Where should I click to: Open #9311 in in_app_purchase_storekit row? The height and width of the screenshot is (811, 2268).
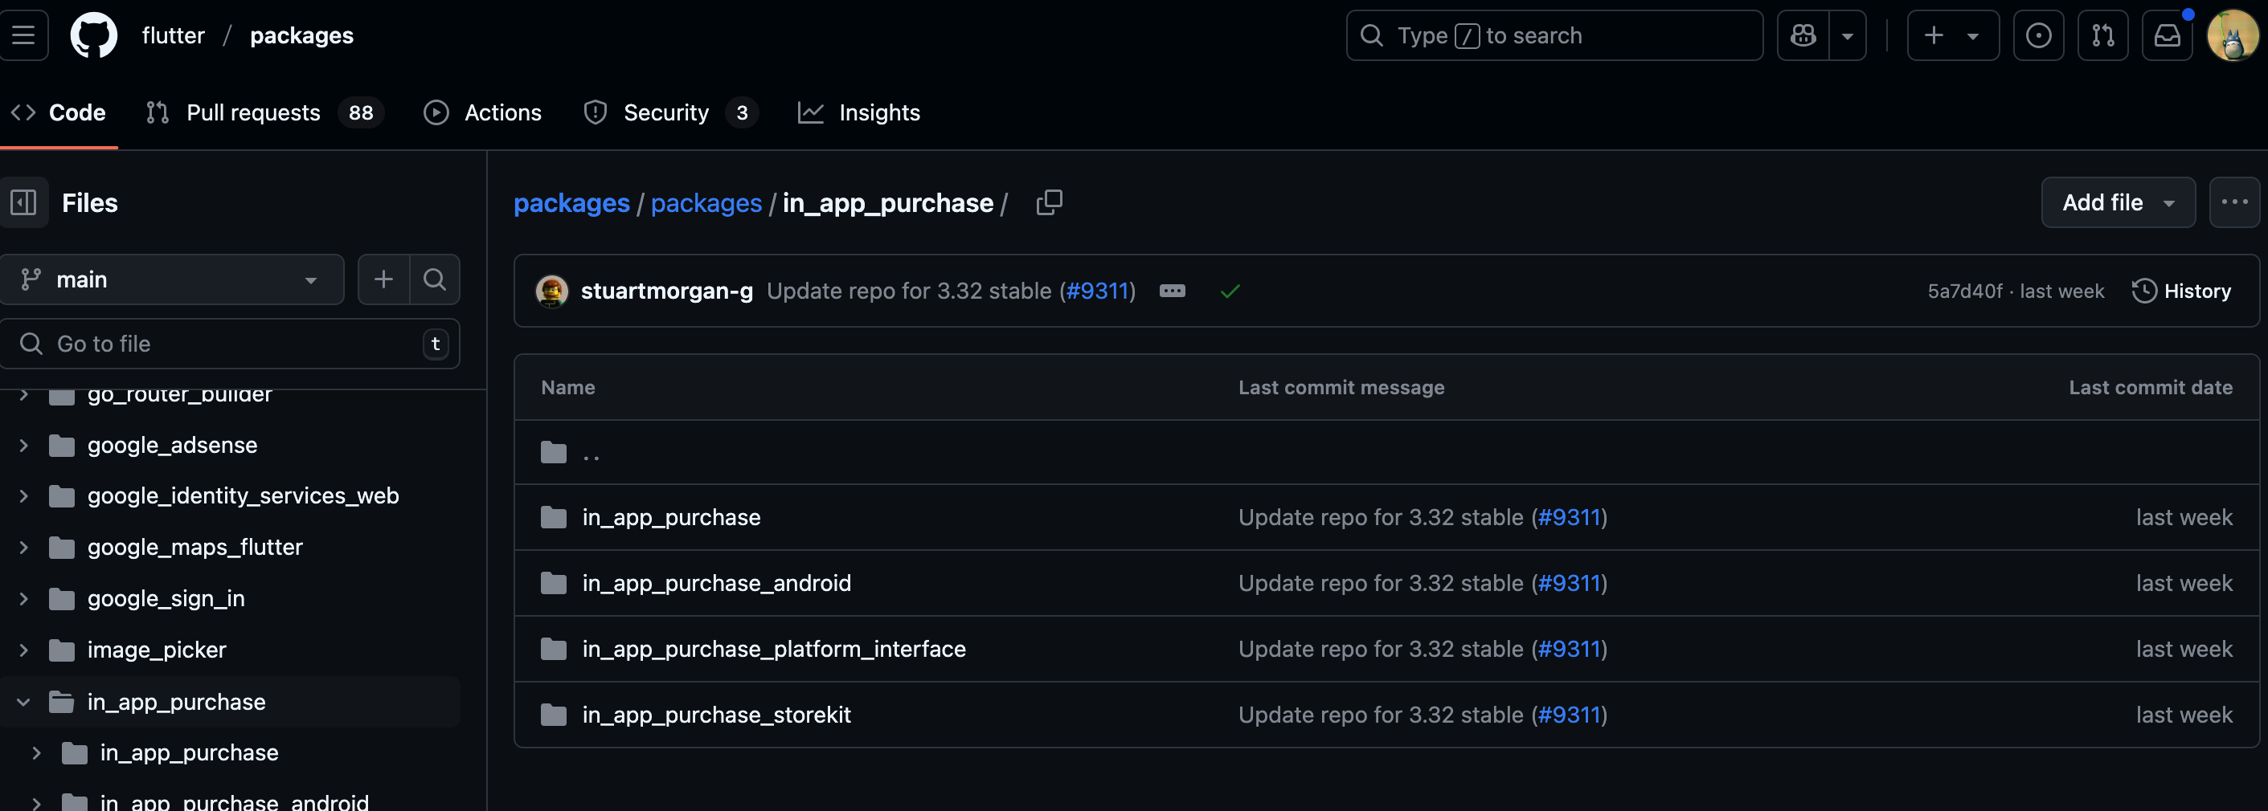(x=1569, y=715)
